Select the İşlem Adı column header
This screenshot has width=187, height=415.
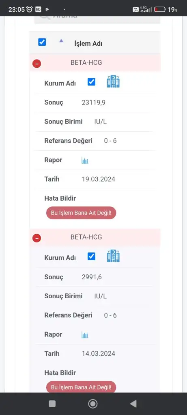[x=88, y=44]
